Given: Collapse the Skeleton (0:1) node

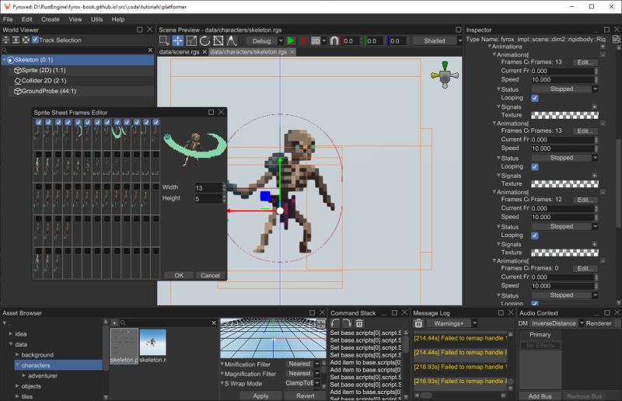Looking at the screenshot, I should [x=5, y=60].
